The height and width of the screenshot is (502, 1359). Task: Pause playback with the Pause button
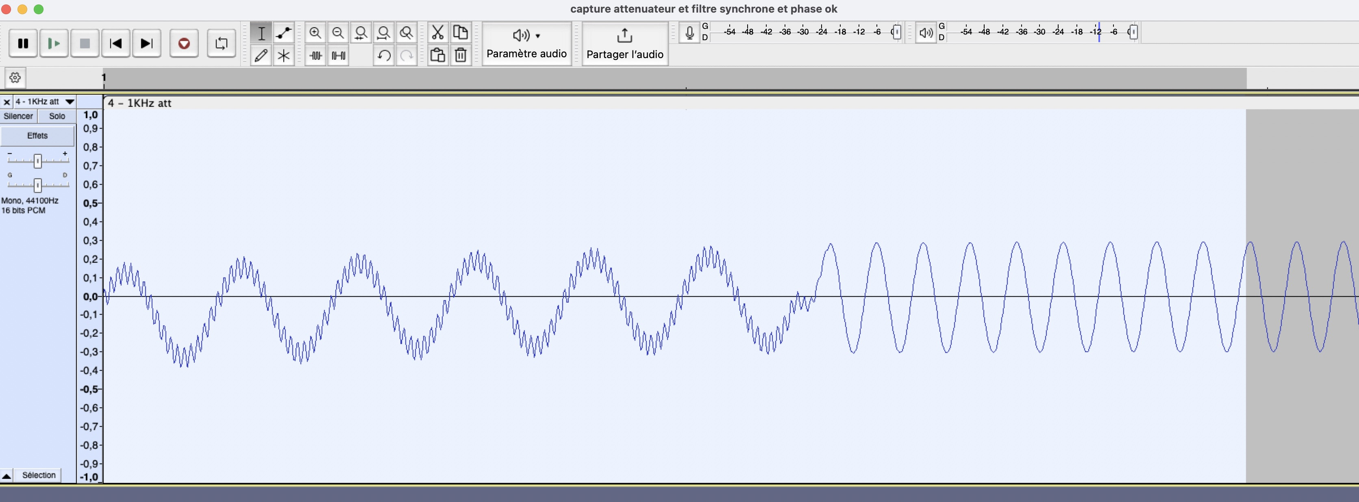point(23,43)
